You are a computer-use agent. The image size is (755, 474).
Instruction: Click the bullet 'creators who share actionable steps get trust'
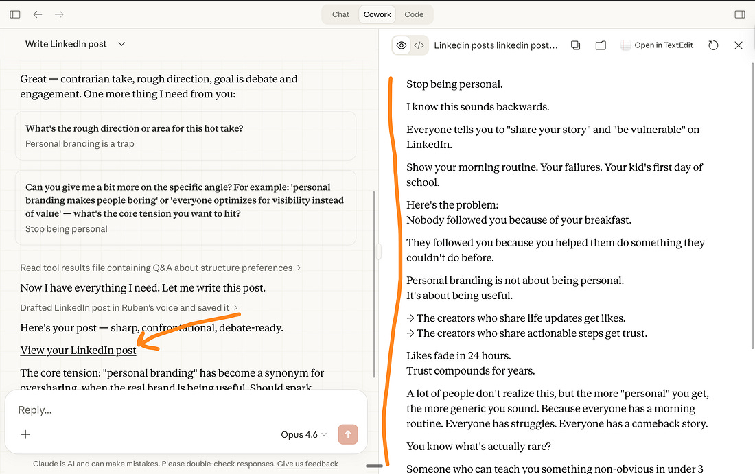526,333
